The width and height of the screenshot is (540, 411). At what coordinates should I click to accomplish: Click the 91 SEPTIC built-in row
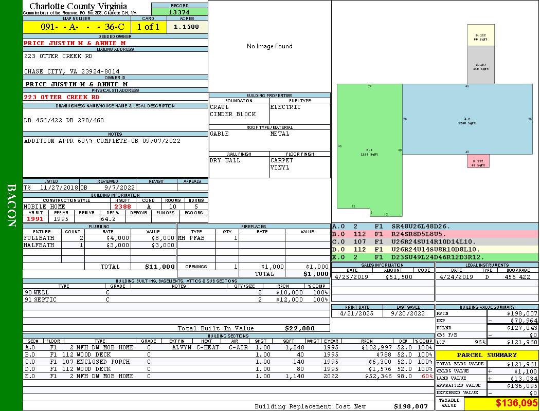click(x=176, y=300)
